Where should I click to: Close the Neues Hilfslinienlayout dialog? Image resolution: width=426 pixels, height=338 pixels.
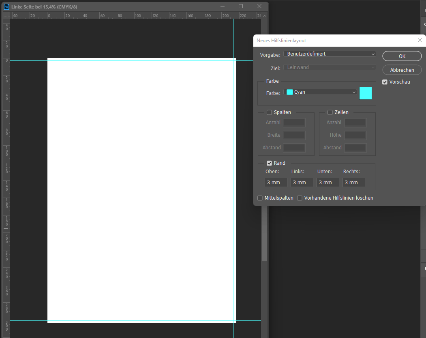420,41
